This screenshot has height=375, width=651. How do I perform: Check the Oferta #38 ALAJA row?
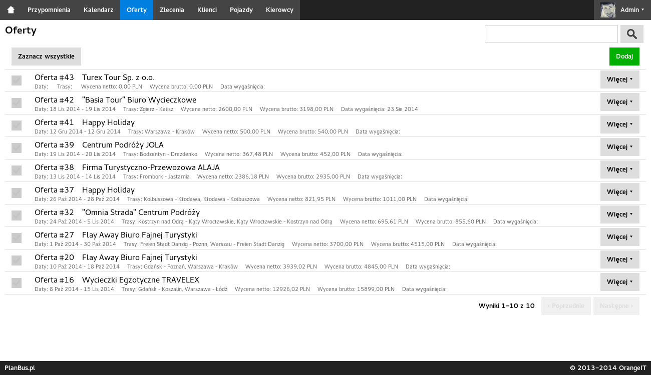coord(17,170)
